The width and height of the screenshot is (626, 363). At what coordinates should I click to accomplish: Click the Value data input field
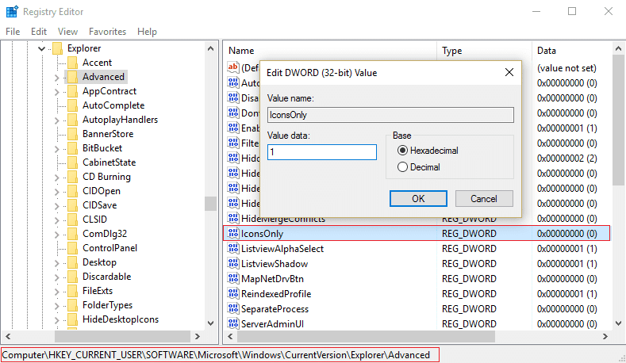tap(321, 152)
